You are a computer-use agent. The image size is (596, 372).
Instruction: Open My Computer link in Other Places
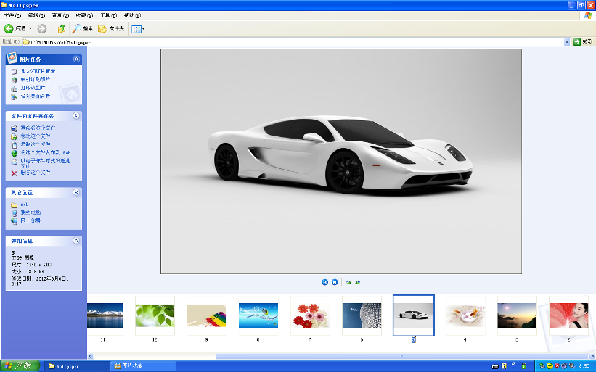tap(30, 212)
